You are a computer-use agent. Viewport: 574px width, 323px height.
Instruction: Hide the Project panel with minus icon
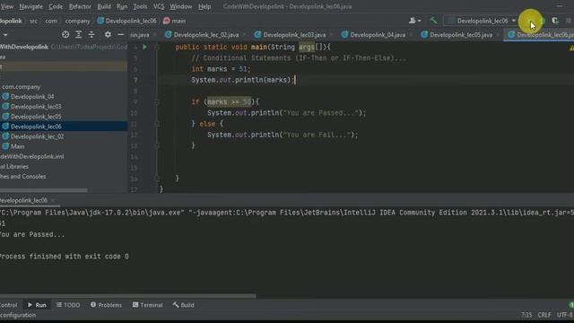[121, 34]
